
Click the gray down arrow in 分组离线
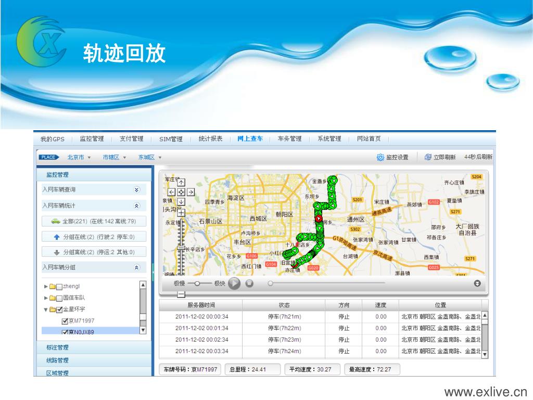(x=57, y=253)
